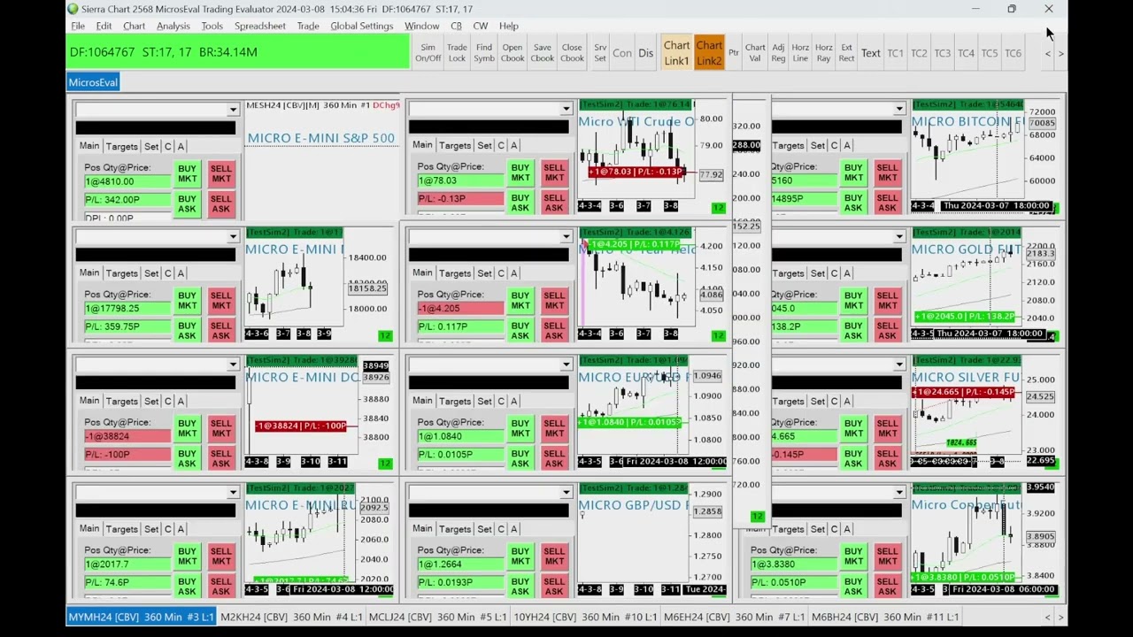Open Targets tab in the 1@4810.00 panel
The height and width of the screenshot is (637, 1133).
coord(121,146)
